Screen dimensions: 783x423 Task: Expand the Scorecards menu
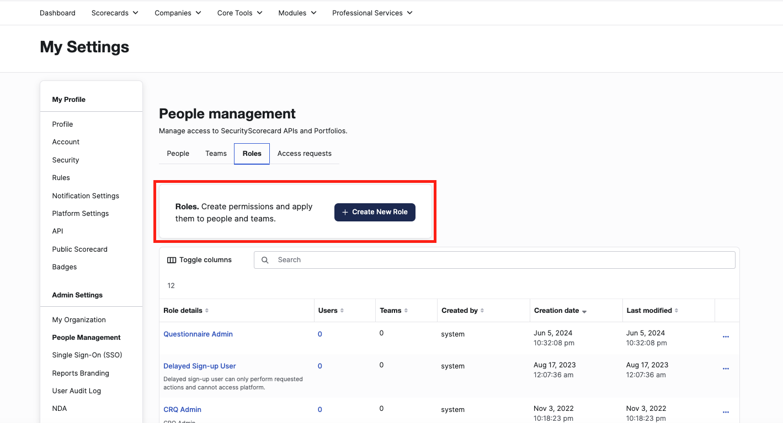pos(115,13)
